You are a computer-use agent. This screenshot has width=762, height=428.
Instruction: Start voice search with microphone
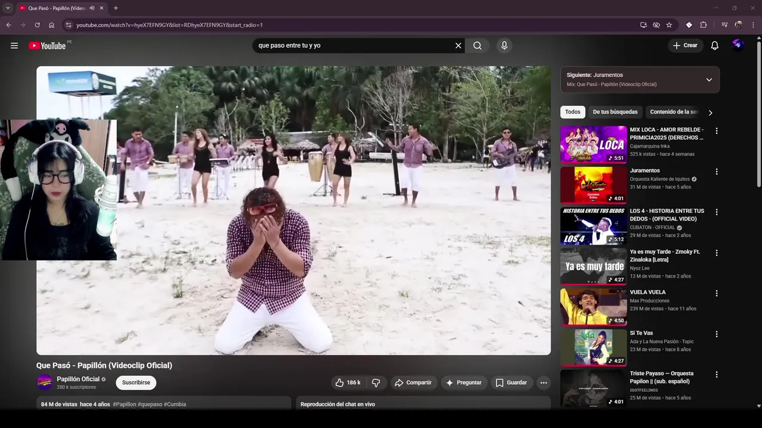504,46
